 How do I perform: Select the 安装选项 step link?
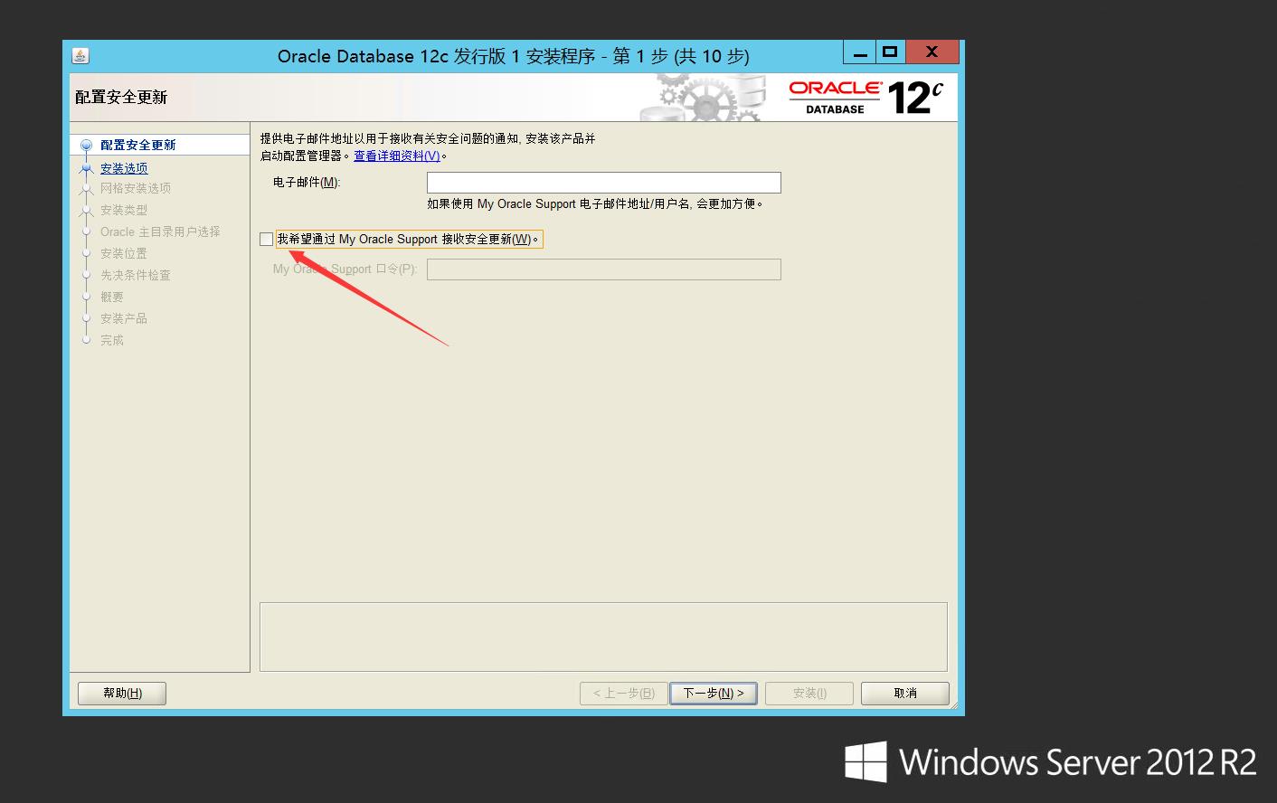124,168
